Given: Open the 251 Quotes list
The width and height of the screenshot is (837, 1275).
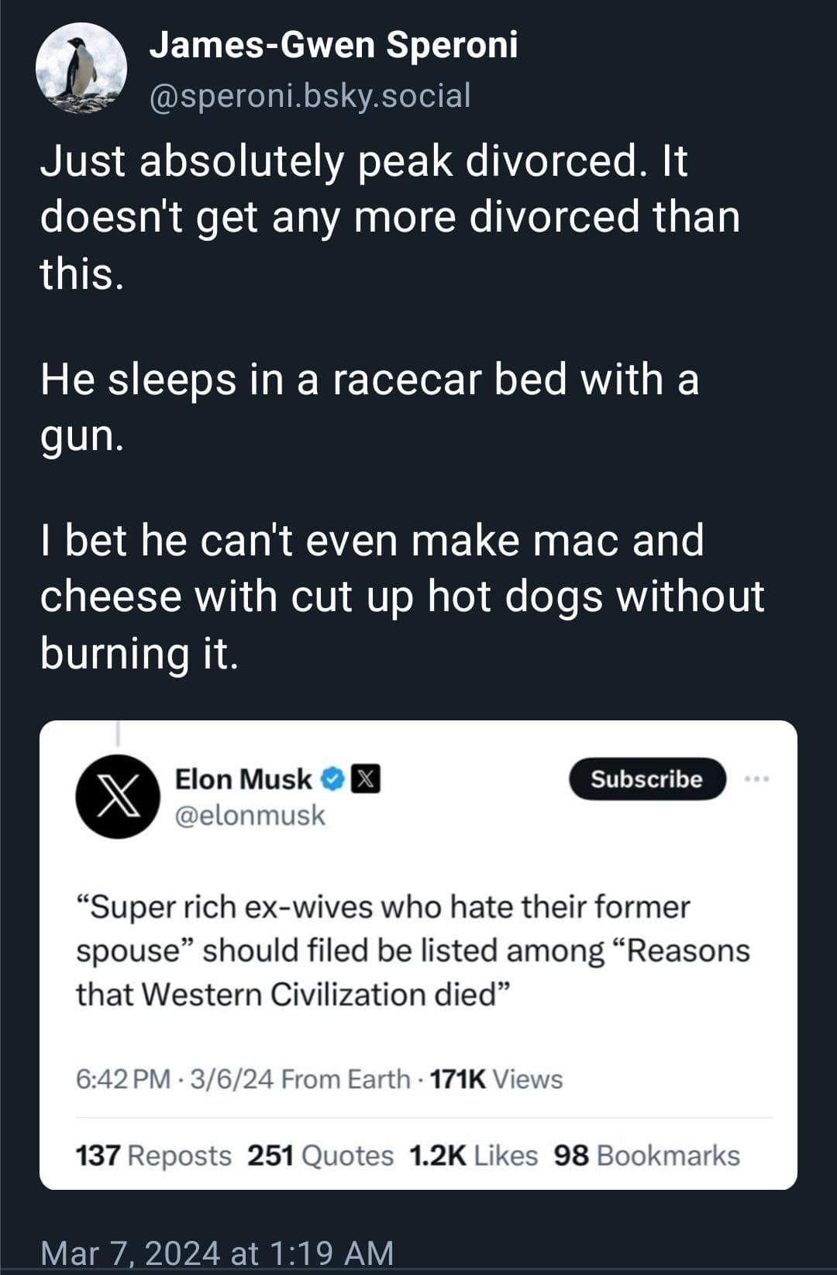Looking at the screenshot, I should coord(320,1156).
